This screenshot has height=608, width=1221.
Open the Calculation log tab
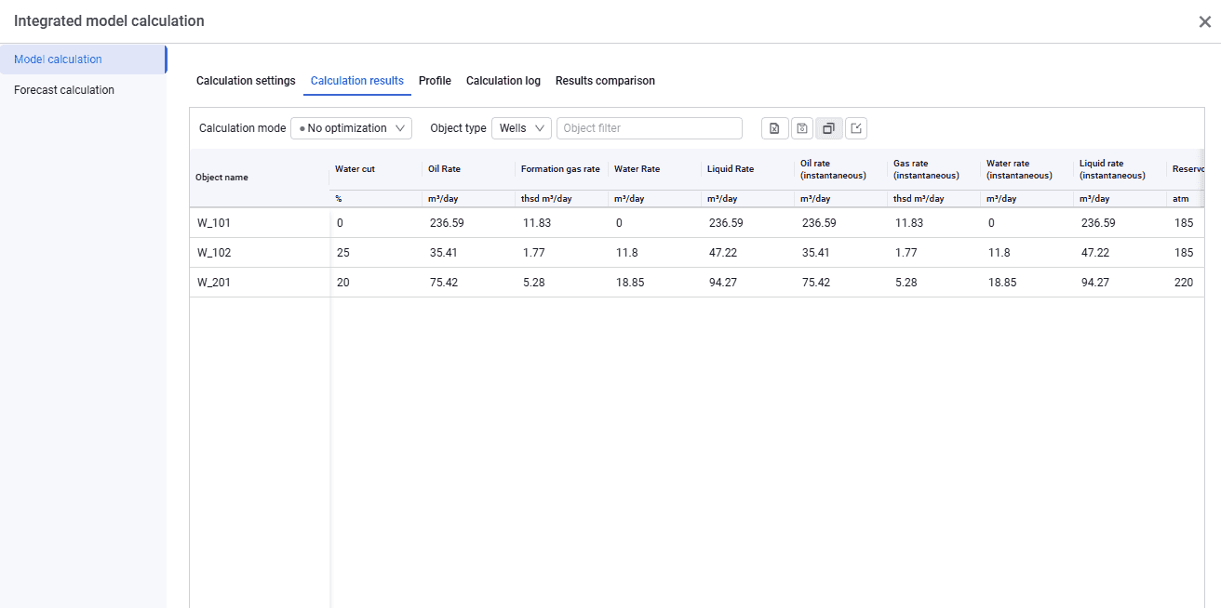coord(503,81)
